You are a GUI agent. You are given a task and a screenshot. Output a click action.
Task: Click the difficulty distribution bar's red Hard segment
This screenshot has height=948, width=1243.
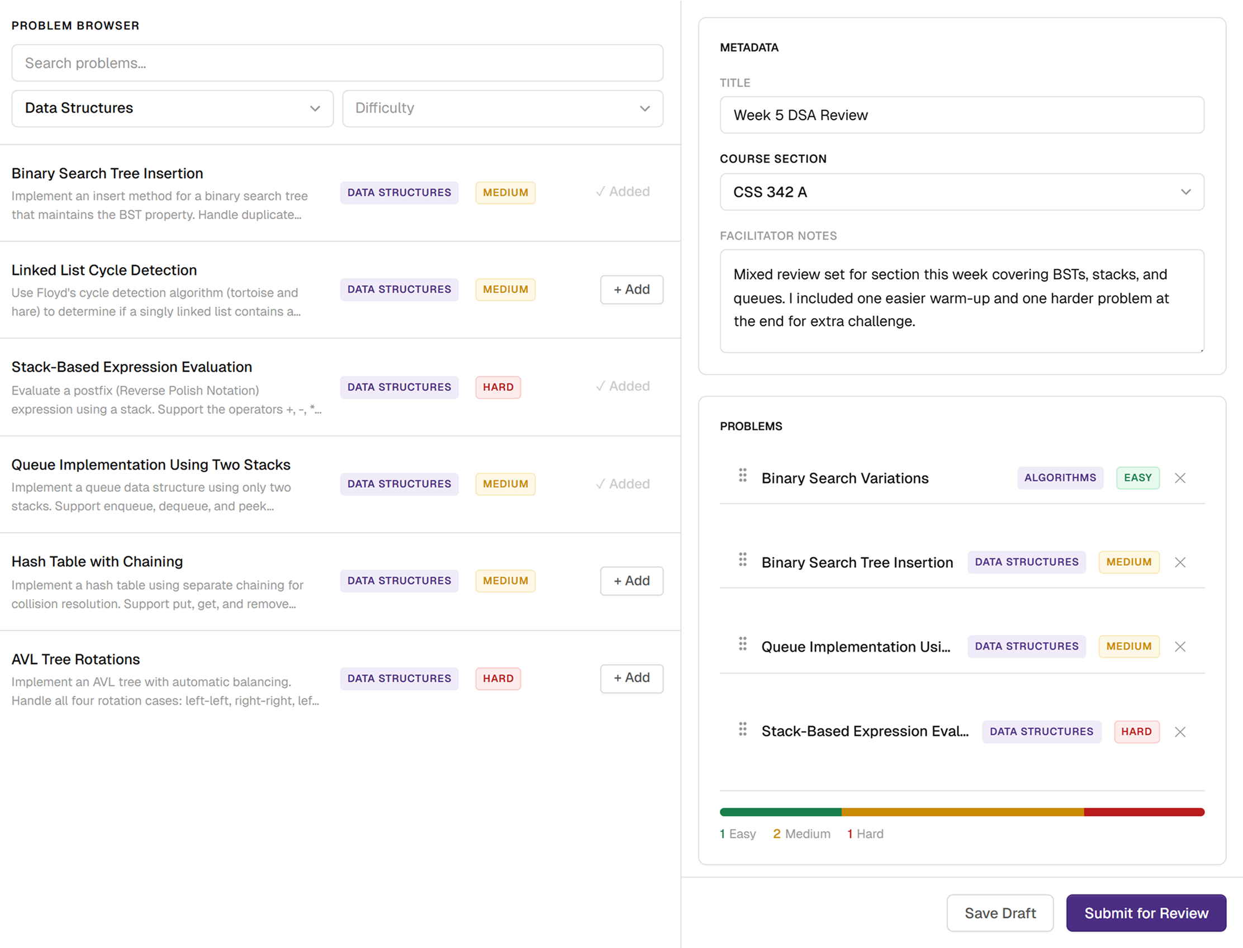(x=1144, y=812)
